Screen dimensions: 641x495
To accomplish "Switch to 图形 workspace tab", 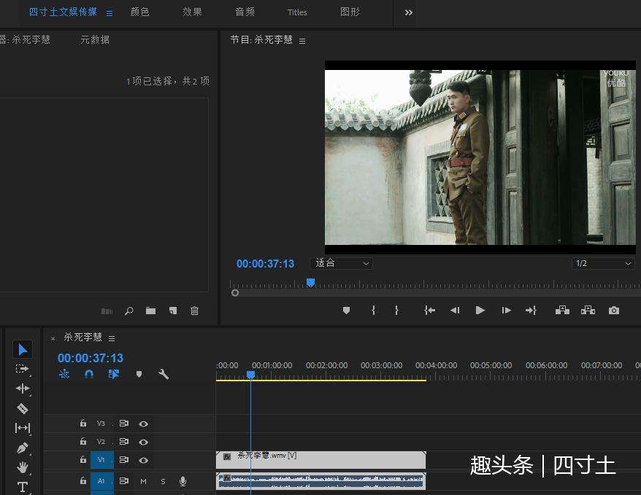I will coord(350,12).
